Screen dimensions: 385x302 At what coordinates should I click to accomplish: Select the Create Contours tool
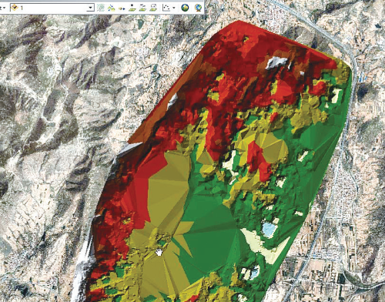(x=101, y=8)
